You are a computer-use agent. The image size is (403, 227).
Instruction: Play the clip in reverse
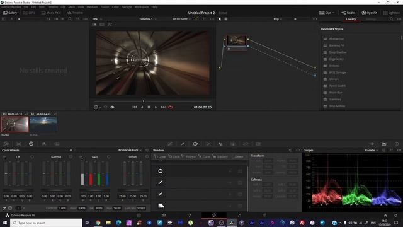[x=142, y=107]
